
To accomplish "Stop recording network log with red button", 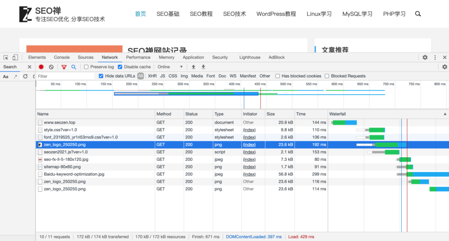I will point(41,67).
